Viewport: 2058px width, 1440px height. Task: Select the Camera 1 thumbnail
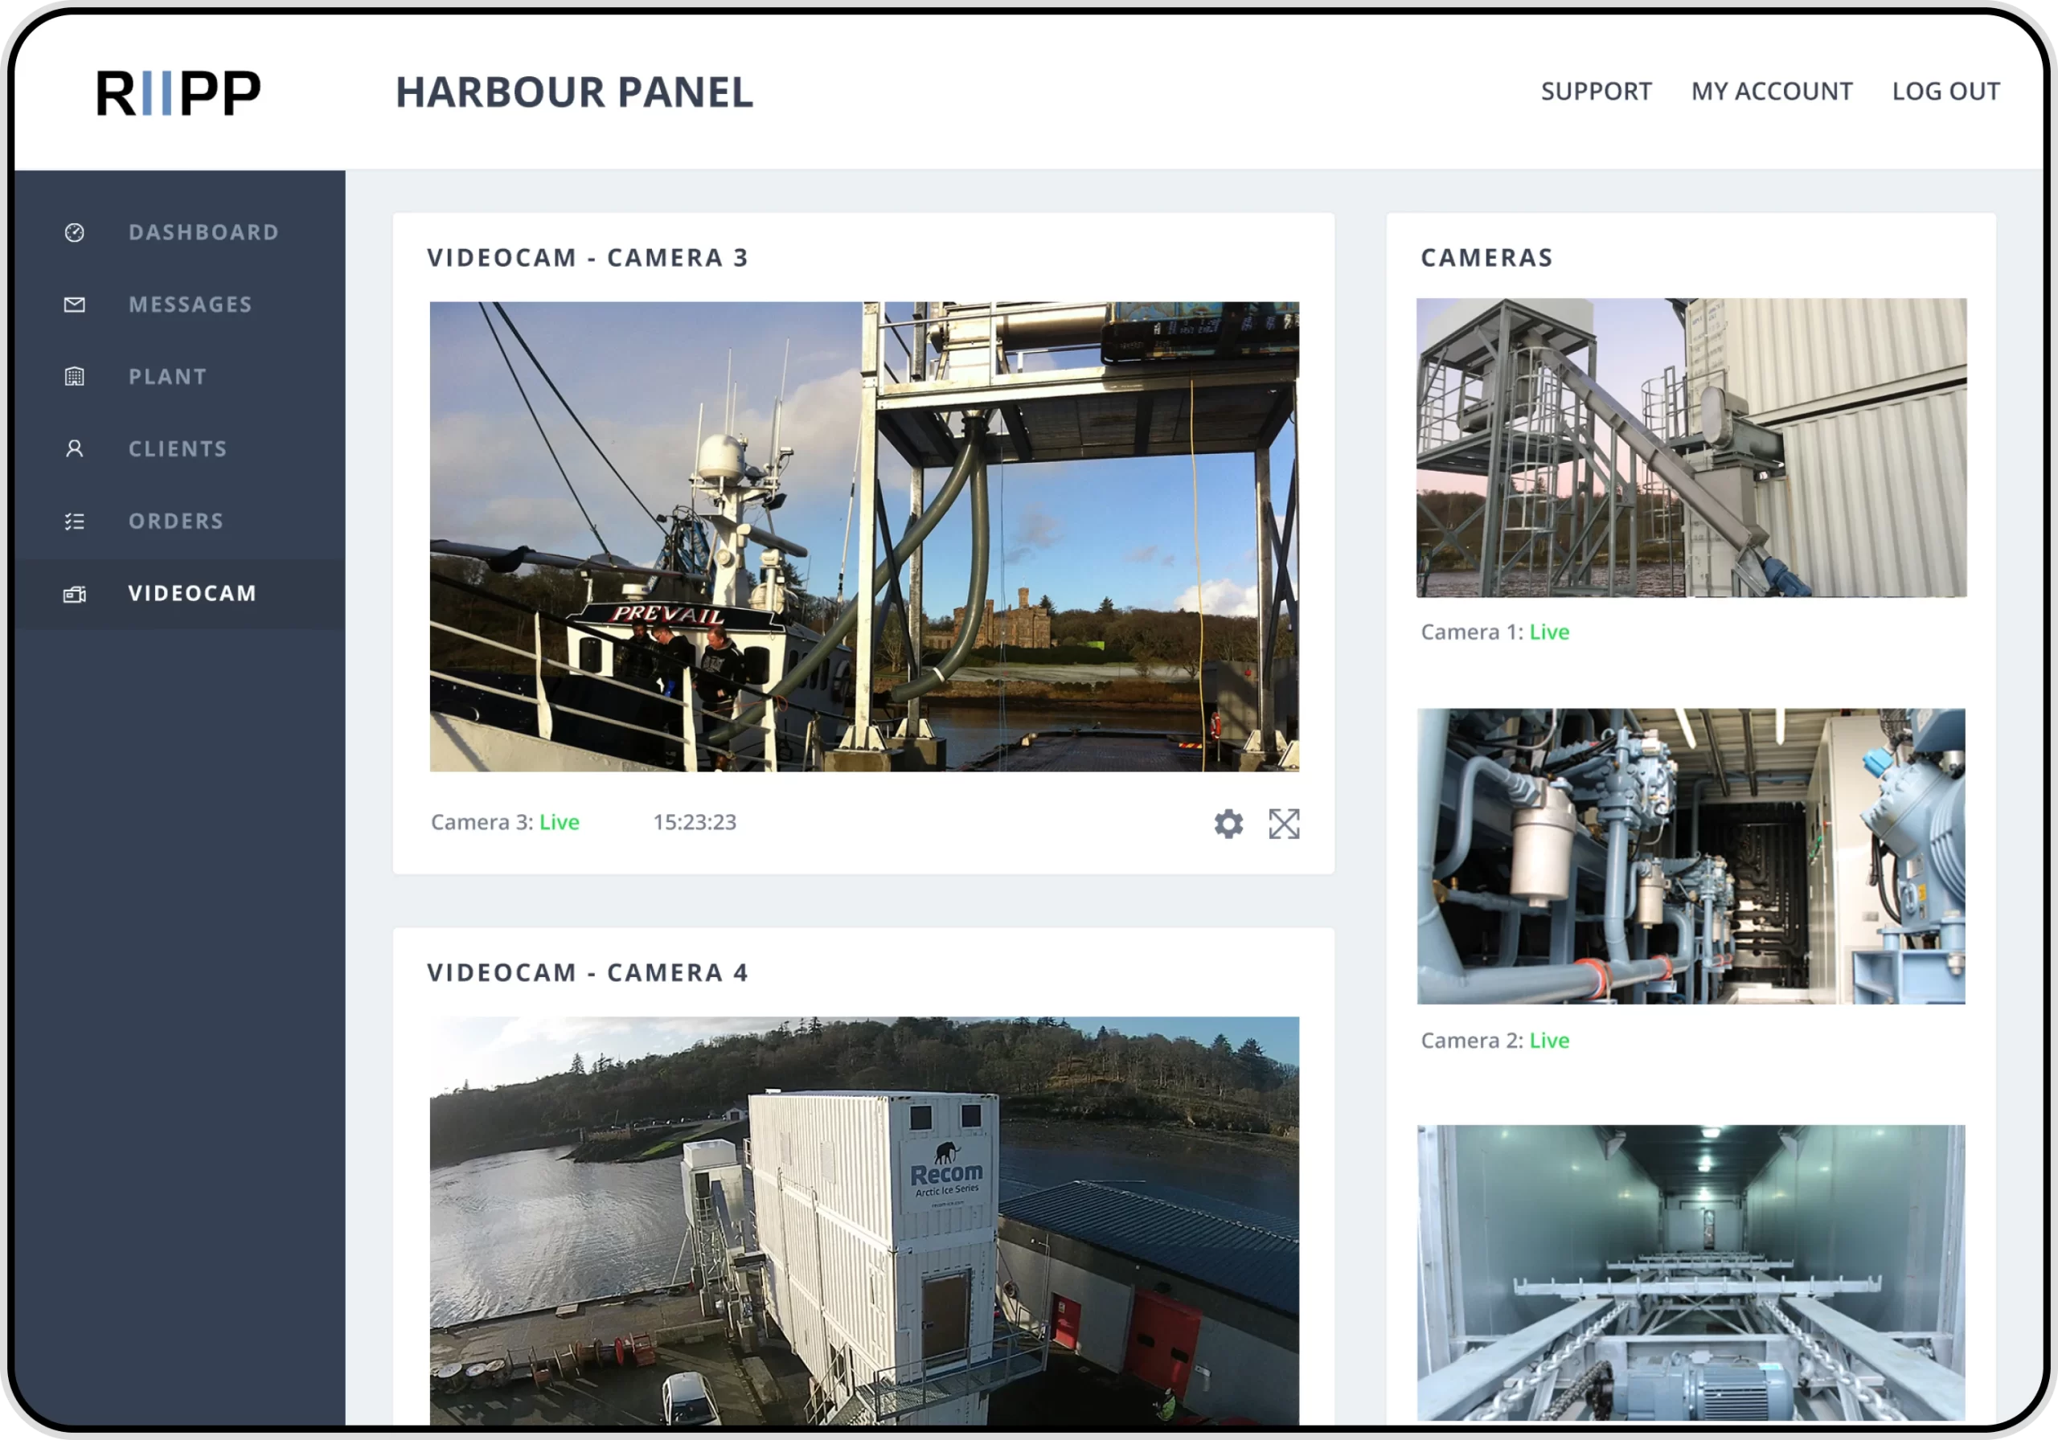pyautogui.click(x=1691, y=448)
